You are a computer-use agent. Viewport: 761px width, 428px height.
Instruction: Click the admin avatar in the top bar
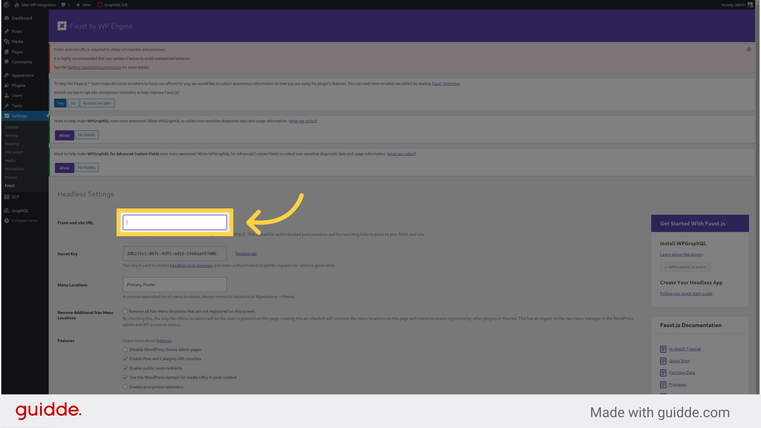(x=750, y=5)
